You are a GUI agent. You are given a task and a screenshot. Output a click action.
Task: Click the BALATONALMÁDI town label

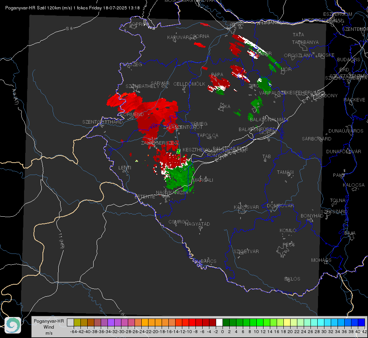click(269, 120)
